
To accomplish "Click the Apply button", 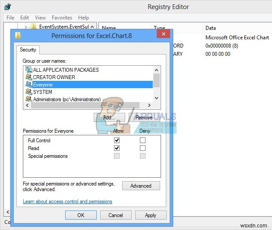I will coord(151,215).
